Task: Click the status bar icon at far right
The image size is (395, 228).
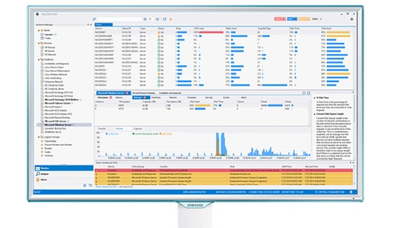Action: [x=351, y=192]
